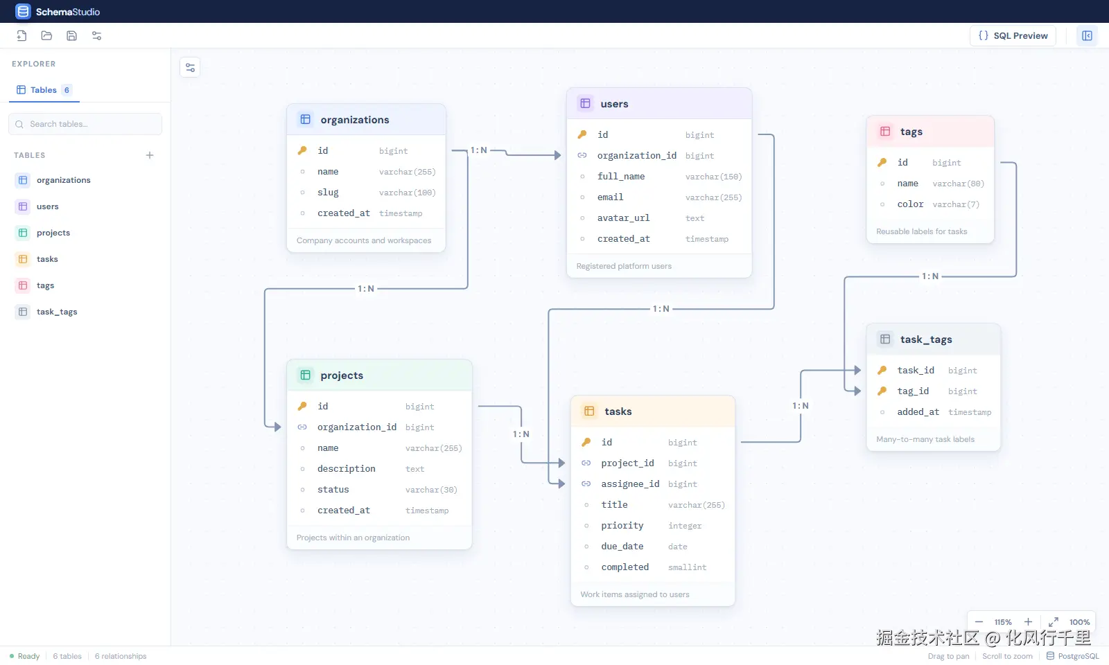Viewport: 1109px width, 665px height.
Task: Open settings sliders icon in top toolbar
Action: pyautogui.click(x=96, y=35)
